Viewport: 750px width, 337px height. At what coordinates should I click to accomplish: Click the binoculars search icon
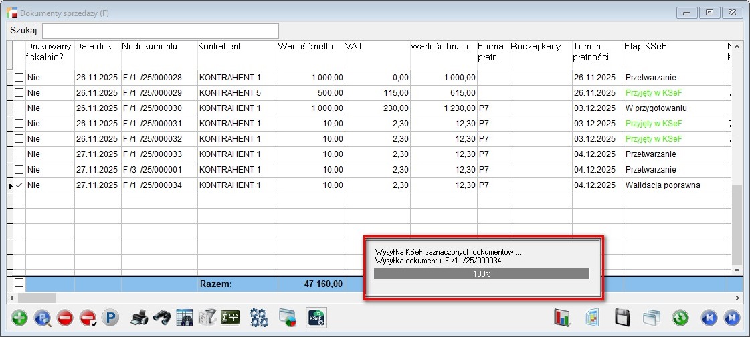(161, 318)
